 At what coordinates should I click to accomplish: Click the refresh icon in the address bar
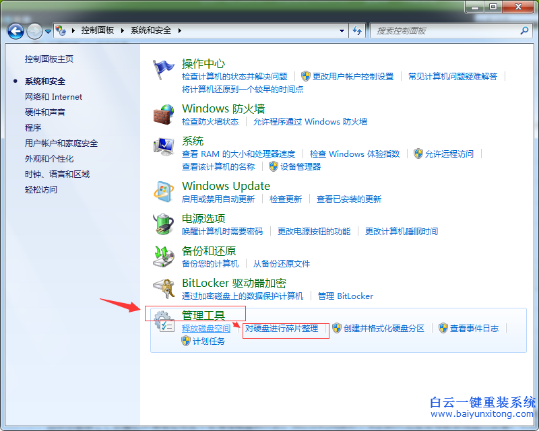357,30
